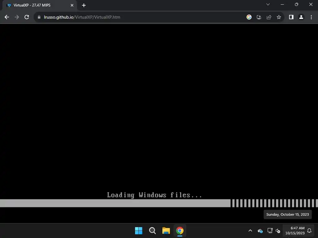This screenshot has height=238, width=318.
Task: Reload the VirtualXP page
Action: point(27,17)
